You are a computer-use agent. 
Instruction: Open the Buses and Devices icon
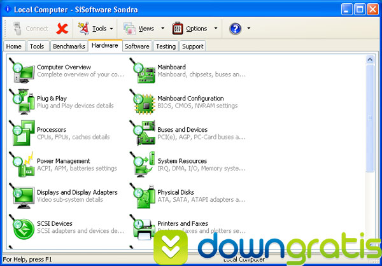pyautogui.click(x=143, y=134)
